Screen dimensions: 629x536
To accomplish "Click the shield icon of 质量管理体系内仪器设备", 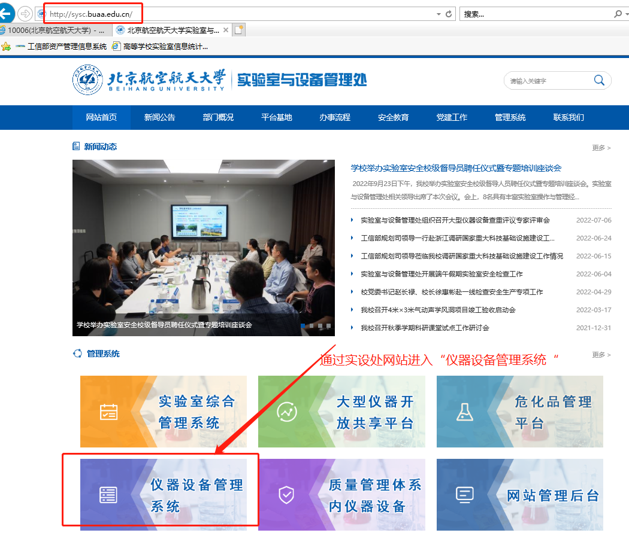I will [286, 495].
